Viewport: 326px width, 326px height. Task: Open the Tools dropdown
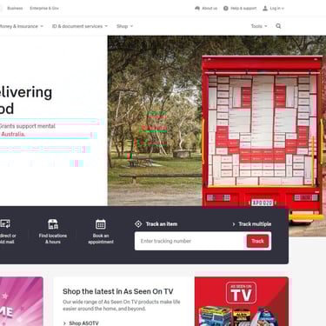point(259,26)
